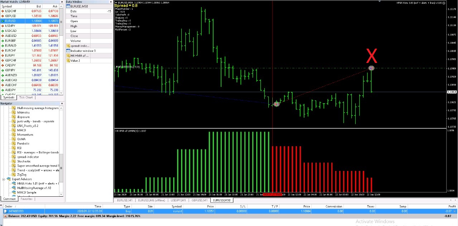This screenshot has width=458, height=226.
Task: Switch to the Tick Chart tab
Action: coord(26,98)
